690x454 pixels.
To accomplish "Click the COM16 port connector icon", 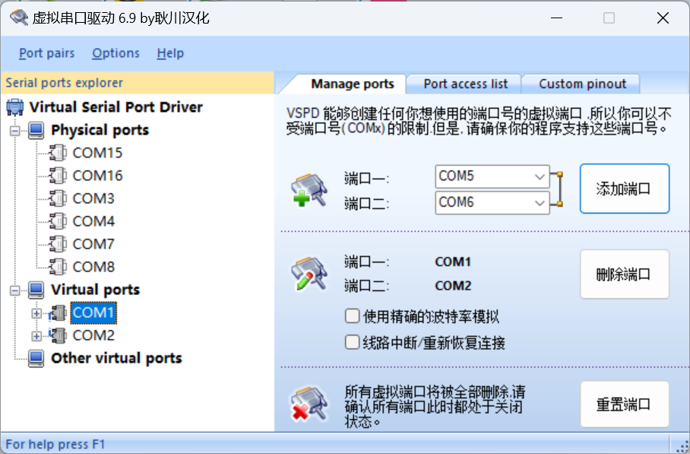I will (x=58, y=176).
